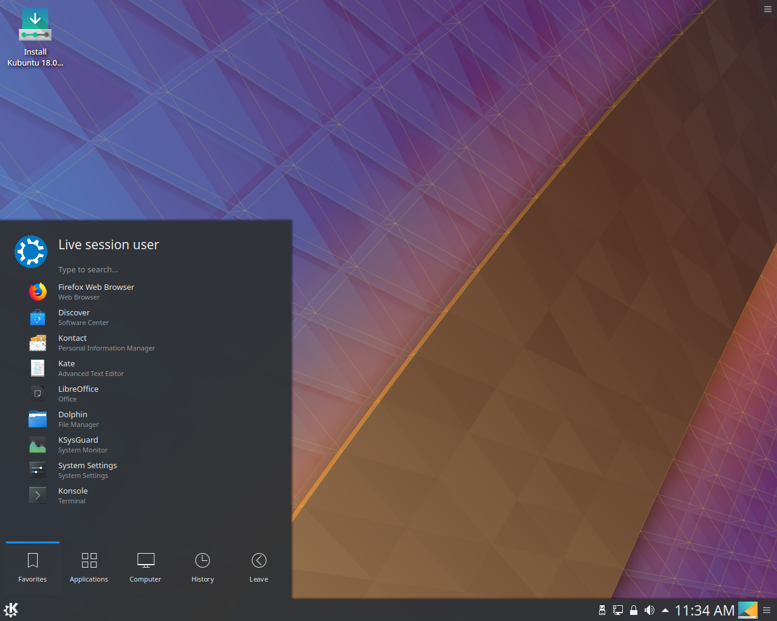Click the "Live session user" name text
The image size is (777, 621).
point(109,244)
